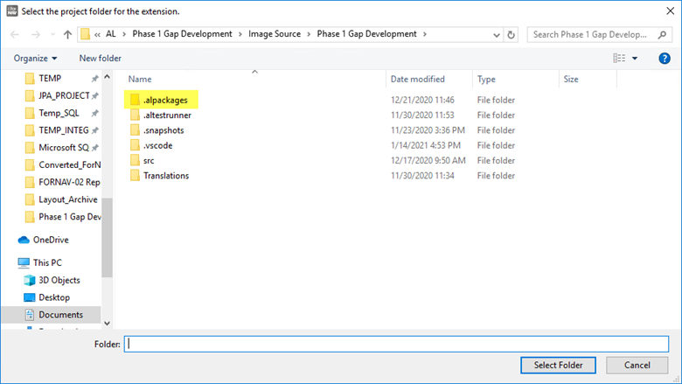682x384 pixels.
Task: Click the Up one level arrow icon
Action: [67, 35]
